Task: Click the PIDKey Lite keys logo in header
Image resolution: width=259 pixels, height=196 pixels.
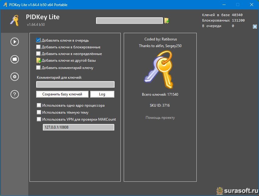Action: [x=14, y=20]
